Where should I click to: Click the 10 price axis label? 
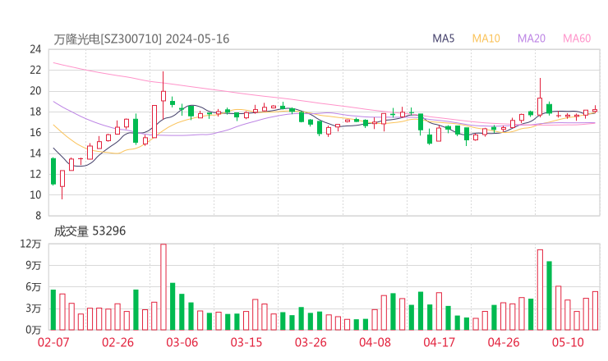pyautogui.click(x=35, y=195)
